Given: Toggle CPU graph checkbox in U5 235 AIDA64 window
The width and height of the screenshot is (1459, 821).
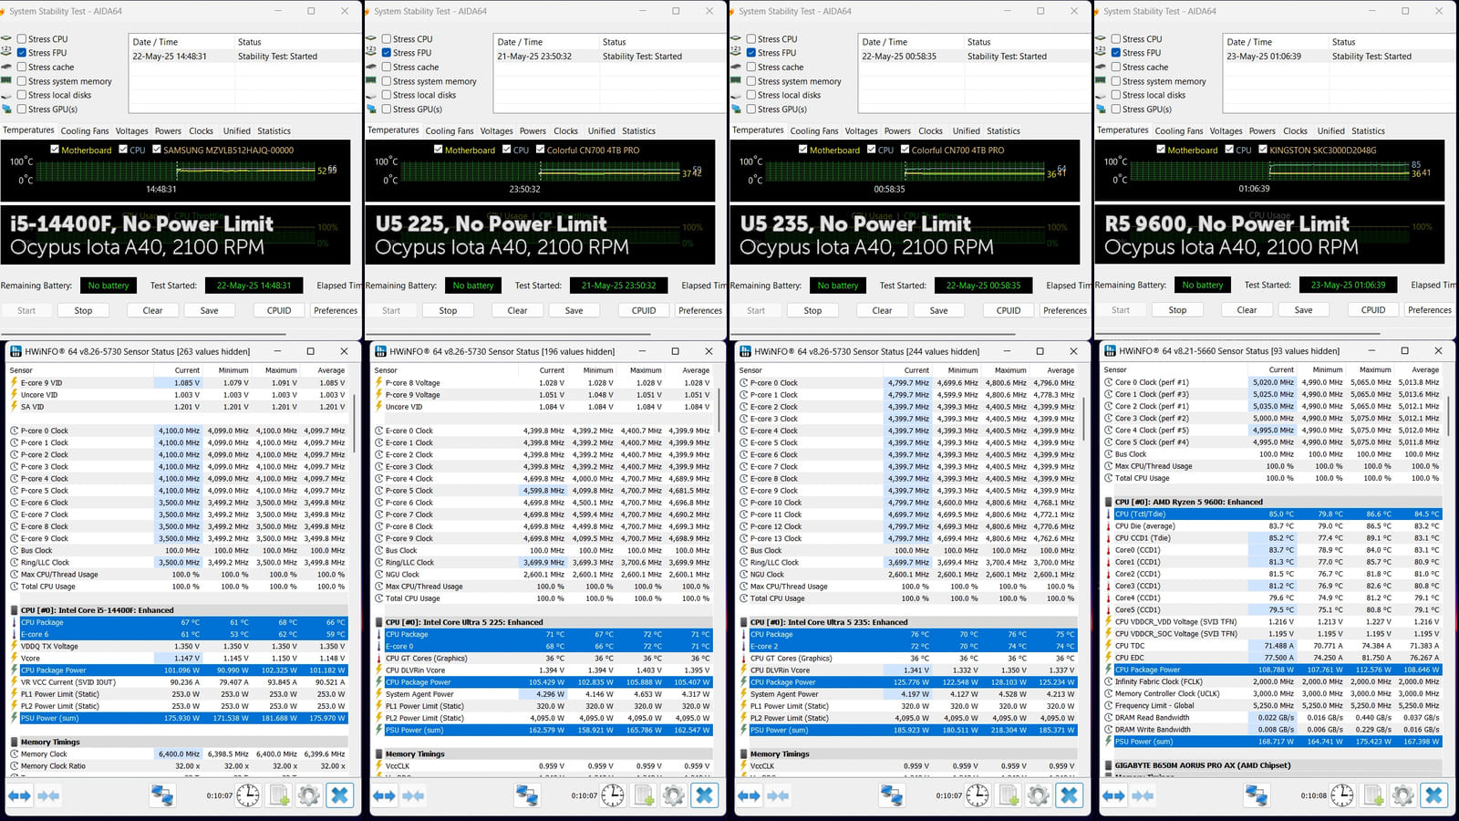Looking at the screenshot, I should tap(872, 150).
